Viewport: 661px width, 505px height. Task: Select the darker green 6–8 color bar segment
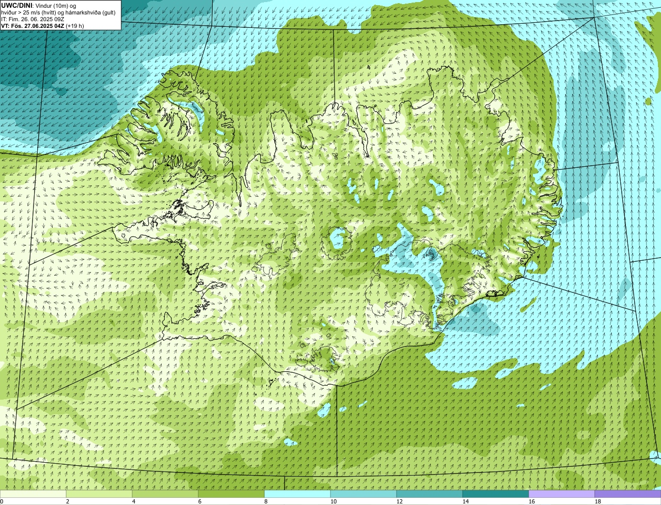pyautogui.click(x=231, y=494)
